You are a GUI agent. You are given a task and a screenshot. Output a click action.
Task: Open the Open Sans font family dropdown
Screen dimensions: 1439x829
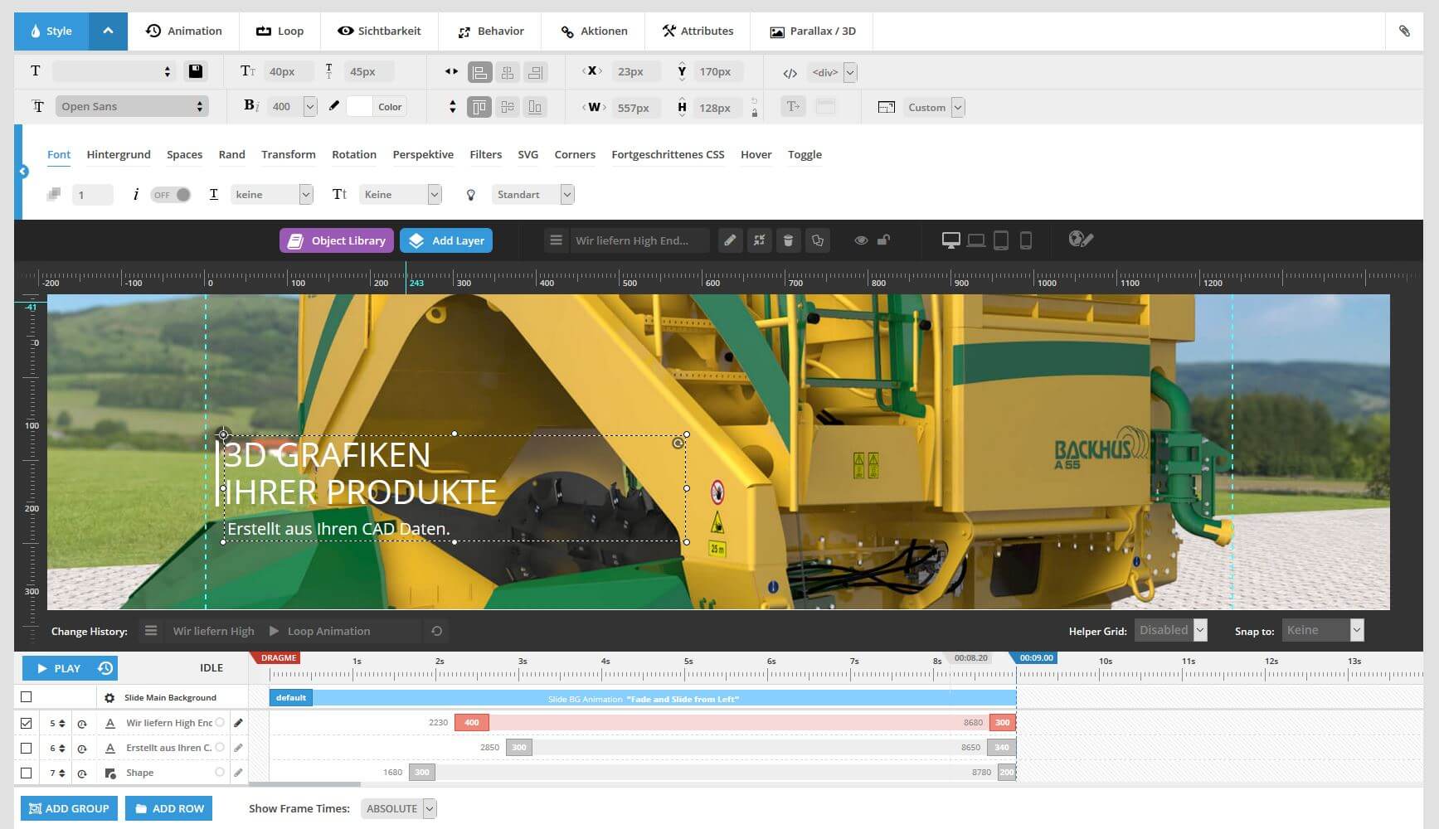[x=132, y=106]
